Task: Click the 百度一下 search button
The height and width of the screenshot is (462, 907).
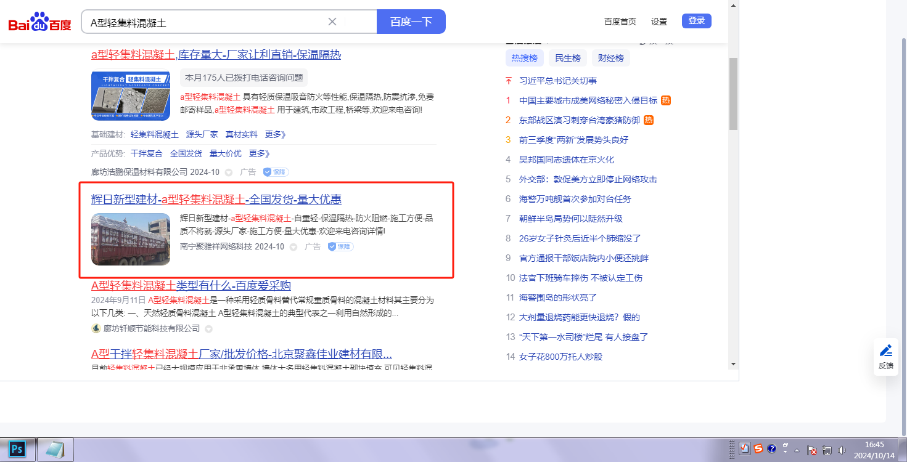Action: pos(411,22)
